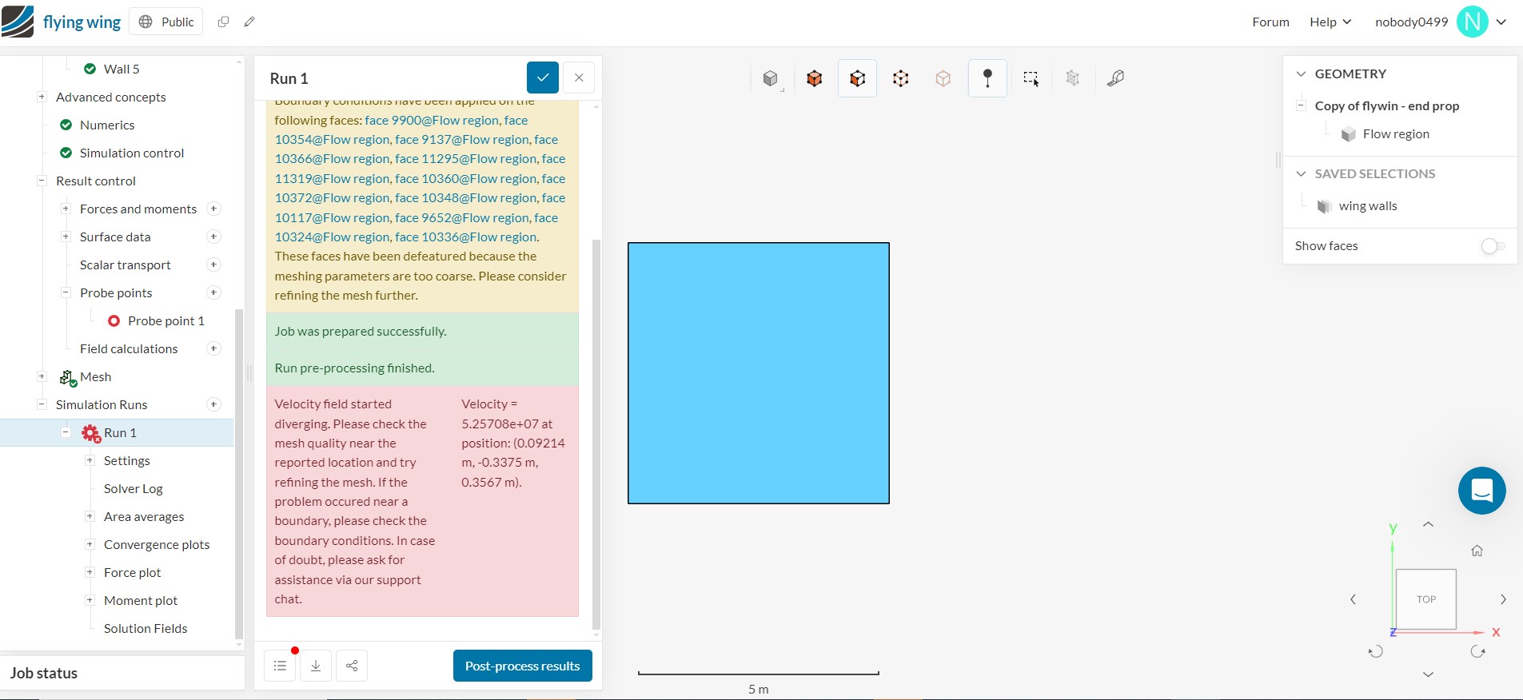The width and height of the screenshot is (1523, 700).
Task: Expand the Advanced concepts tree node
Action: (x=42, y=97)
